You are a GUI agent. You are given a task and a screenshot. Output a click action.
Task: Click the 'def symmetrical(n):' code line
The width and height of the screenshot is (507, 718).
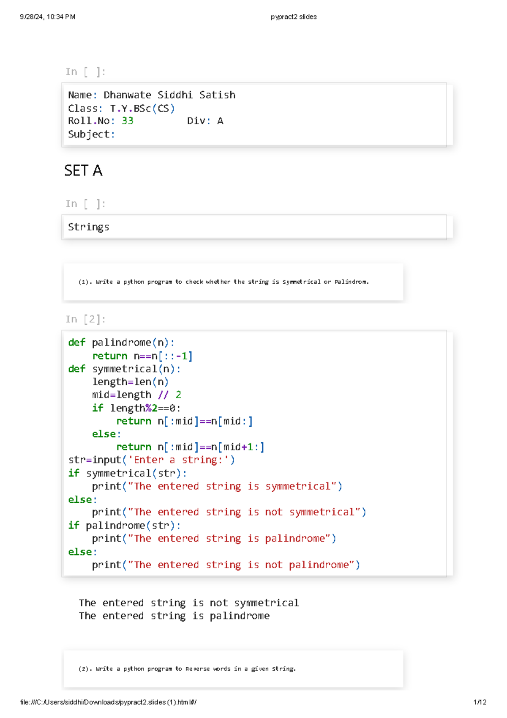click(x=124, y=369)
